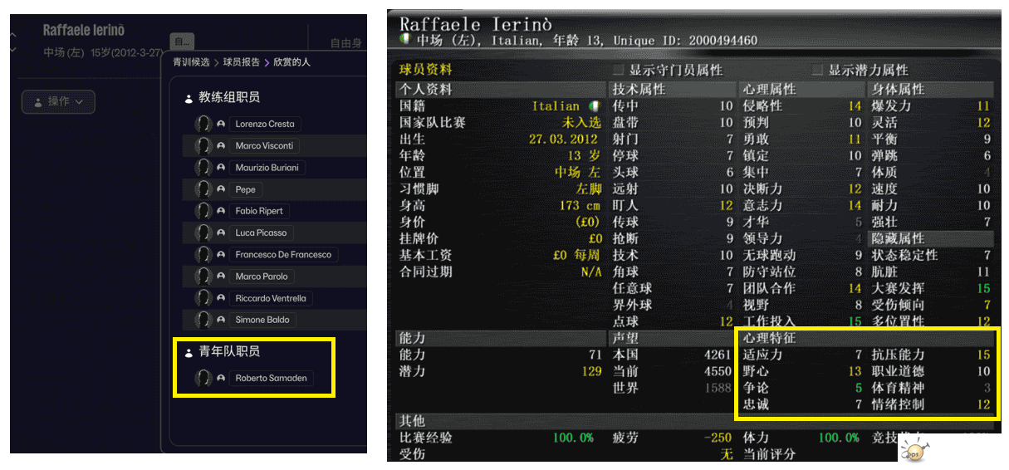Screen dimensions: 1009x470
Task: Select 欣赏的人 breadcrumb
Action: tap(292, 62)
